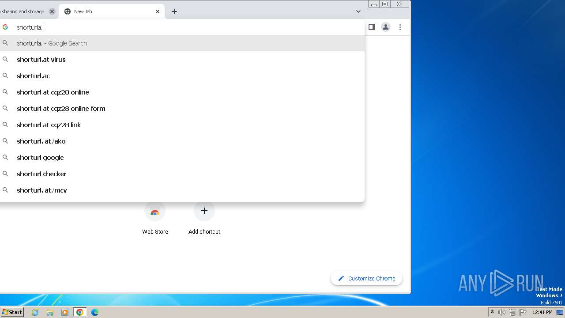Select suggestion 'shorturl.ac'

tap(182, 76)
